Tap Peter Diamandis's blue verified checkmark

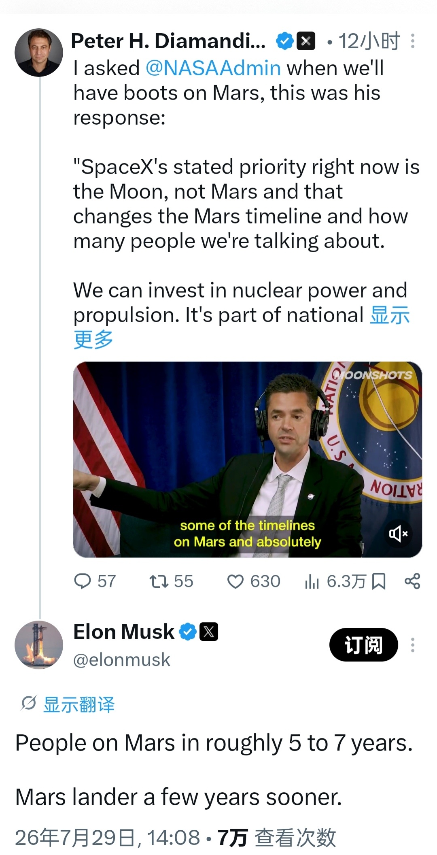point(285,41)
